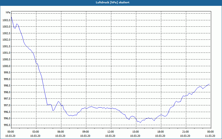Click the 21:00 time axis label
Image resolution: width=222 pixels, height=139 pixels.
pyautogui.click(x=186, y=131)
